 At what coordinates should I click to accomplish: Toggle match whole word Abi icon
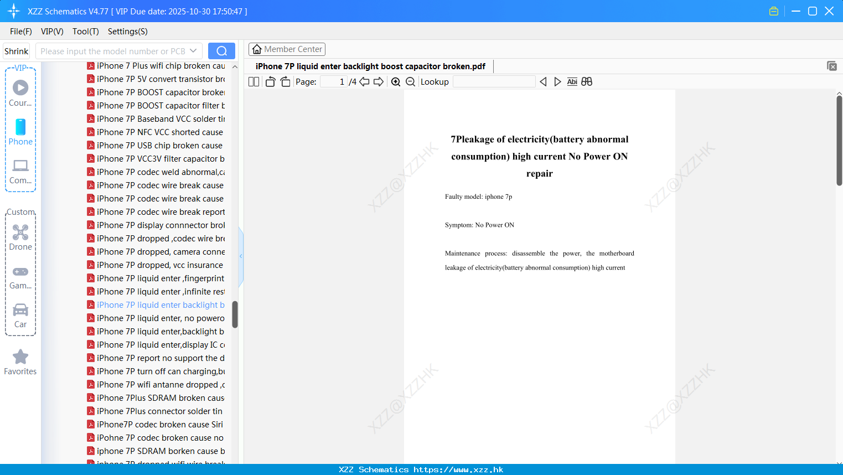[x=572, y=81]
